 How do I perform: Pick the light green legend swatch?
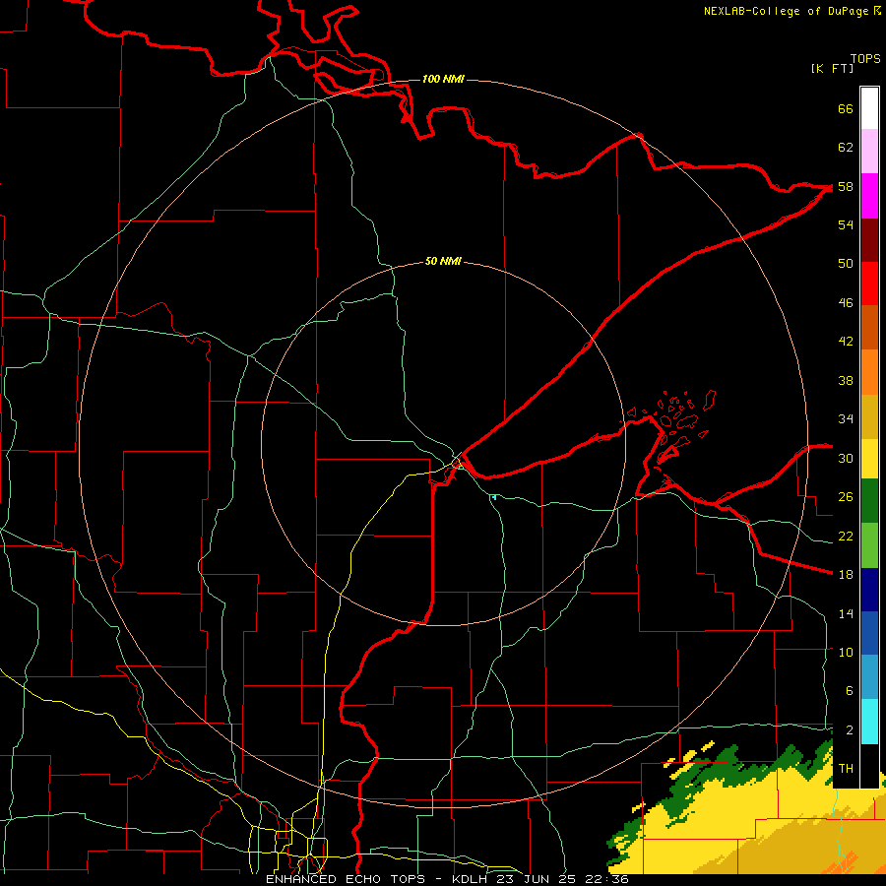point(869,545)
